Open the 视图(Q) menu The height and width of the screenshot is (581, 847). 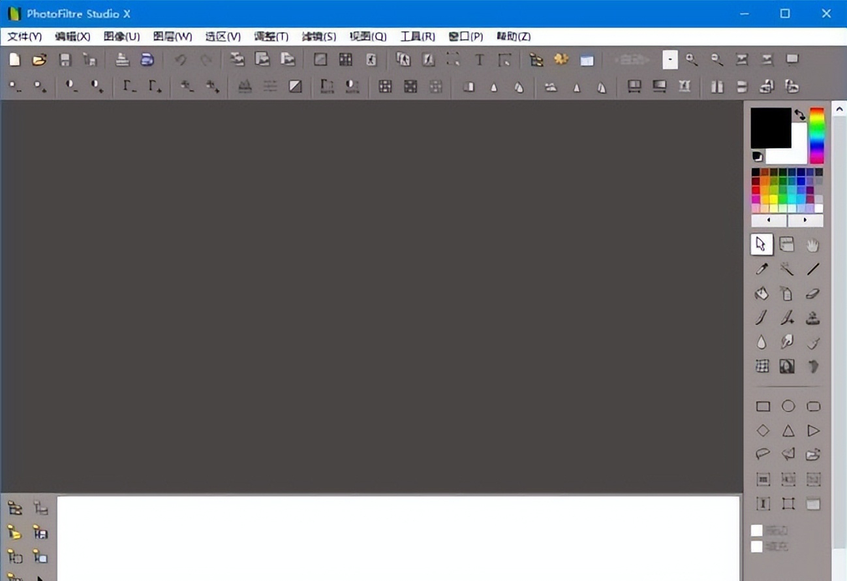click(x=367, y=37)
